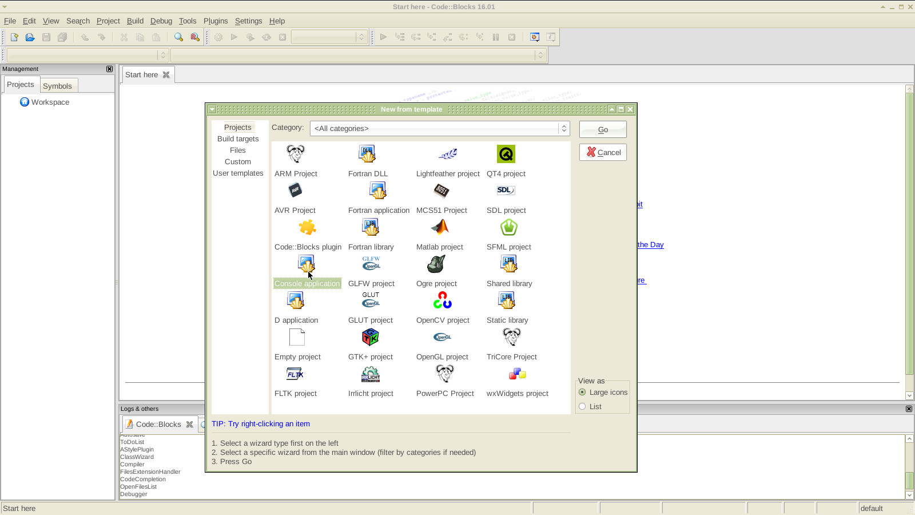Choose the GLFW project icon
Image resolution: width=915 pixels, height=515 pixels.
[x=371, y=263]
